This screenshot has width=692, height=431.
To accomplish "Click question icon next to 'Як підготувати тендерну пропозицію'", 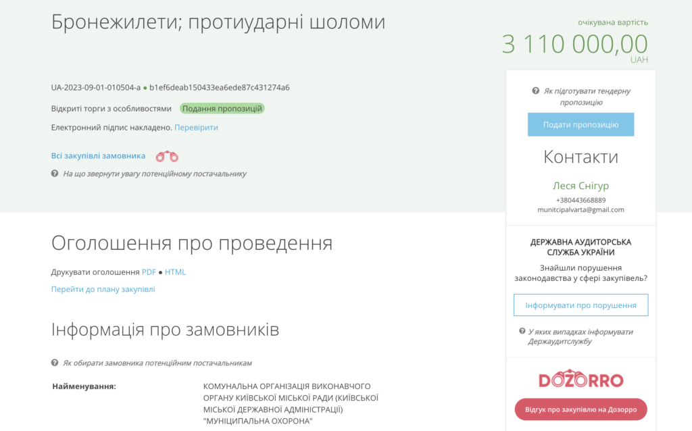I will [535, 91].
